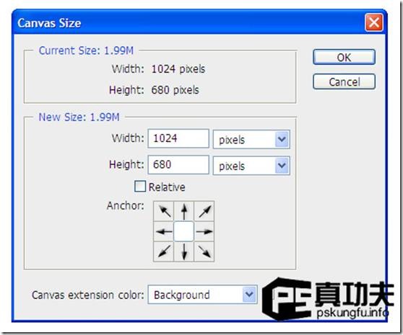Set anchor to middle-right arrow
This screenshot has height=335, width=403.
[x=204, y=232]
